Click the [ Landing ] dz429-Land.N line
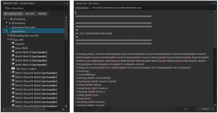 tap(93, 78)
